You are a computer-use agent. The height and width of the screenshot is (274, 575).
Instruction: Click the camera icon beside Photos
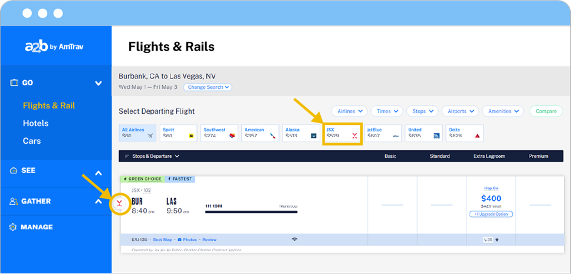pyautogui.click(x=180, y=240)
